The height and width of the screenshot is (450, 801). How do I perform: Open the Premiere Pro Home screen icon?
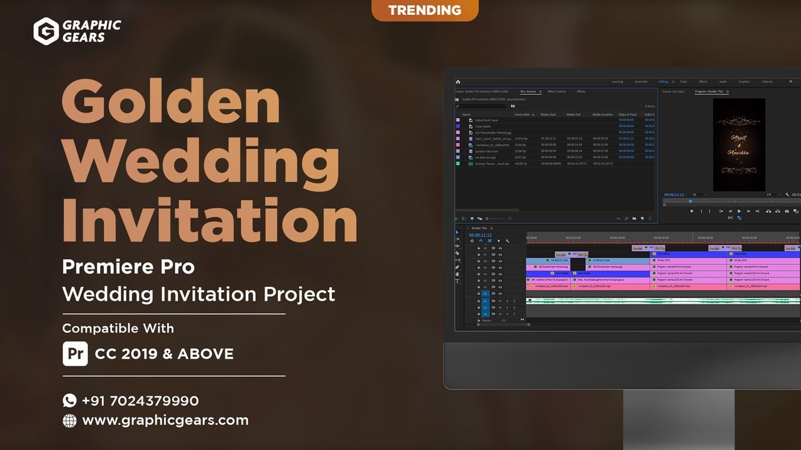458,82
